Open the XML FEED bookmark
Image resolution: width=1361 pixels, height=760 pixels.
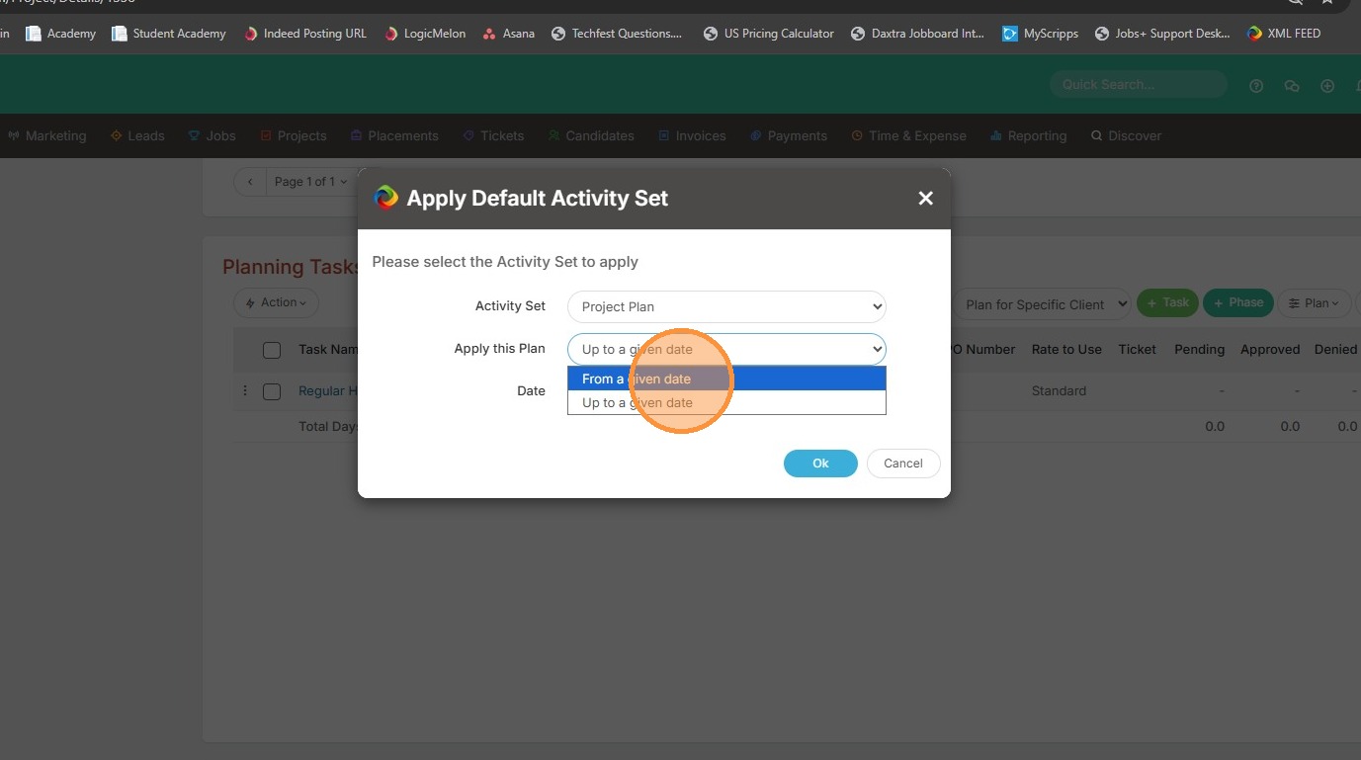(1284, 34)
